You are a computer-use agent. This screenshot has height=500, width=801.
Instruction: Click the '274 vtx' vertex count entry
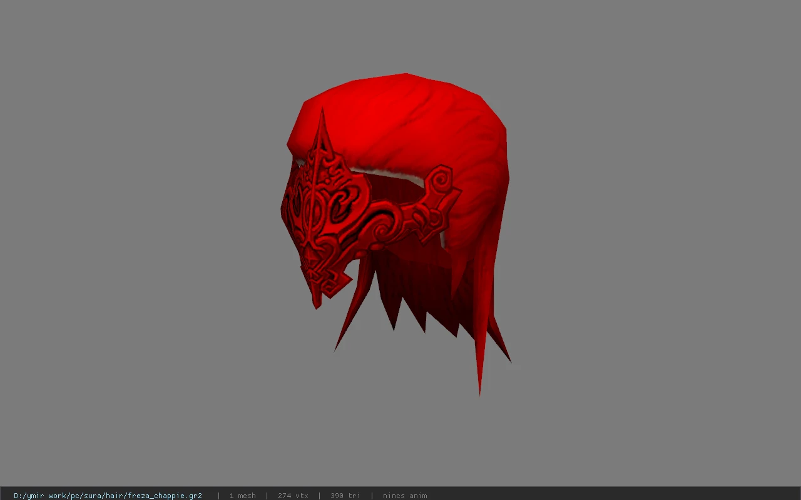(x=293, y=496)
